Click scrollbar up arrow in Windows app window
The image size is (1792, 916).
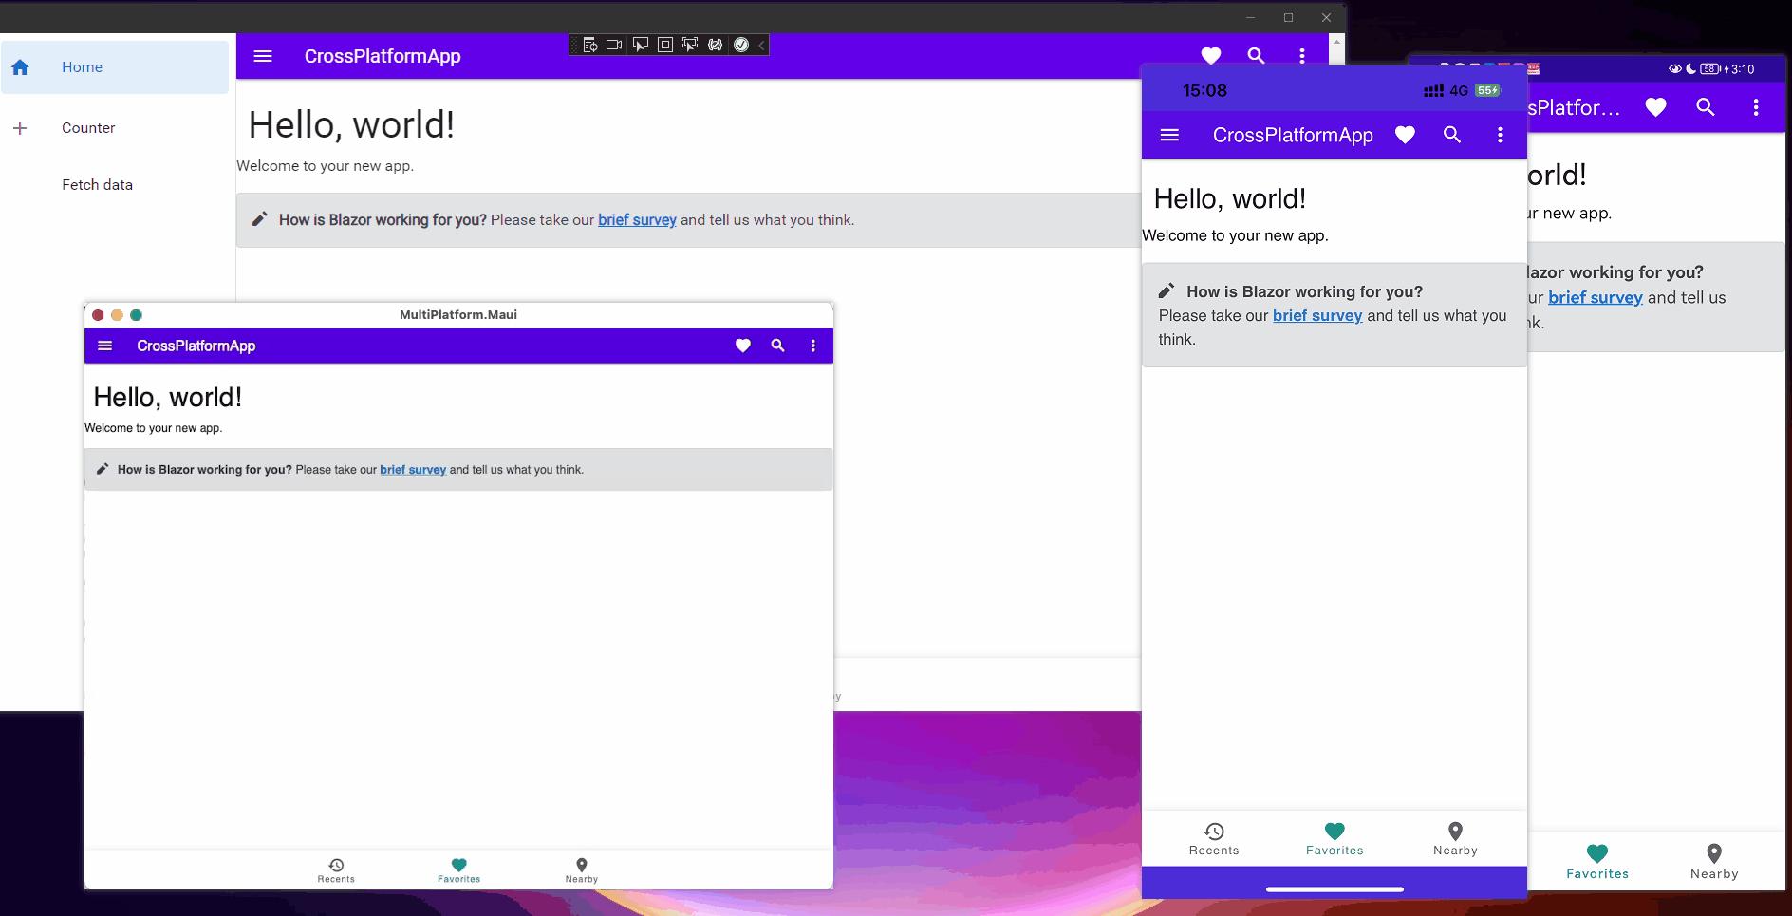(x=1336, y=43)
